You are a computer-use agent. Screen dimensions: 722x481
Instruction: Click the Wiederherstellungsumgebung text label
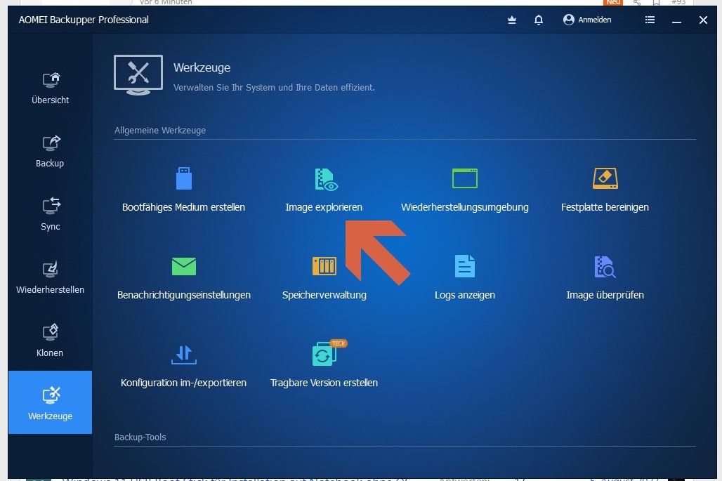point(465,207)
